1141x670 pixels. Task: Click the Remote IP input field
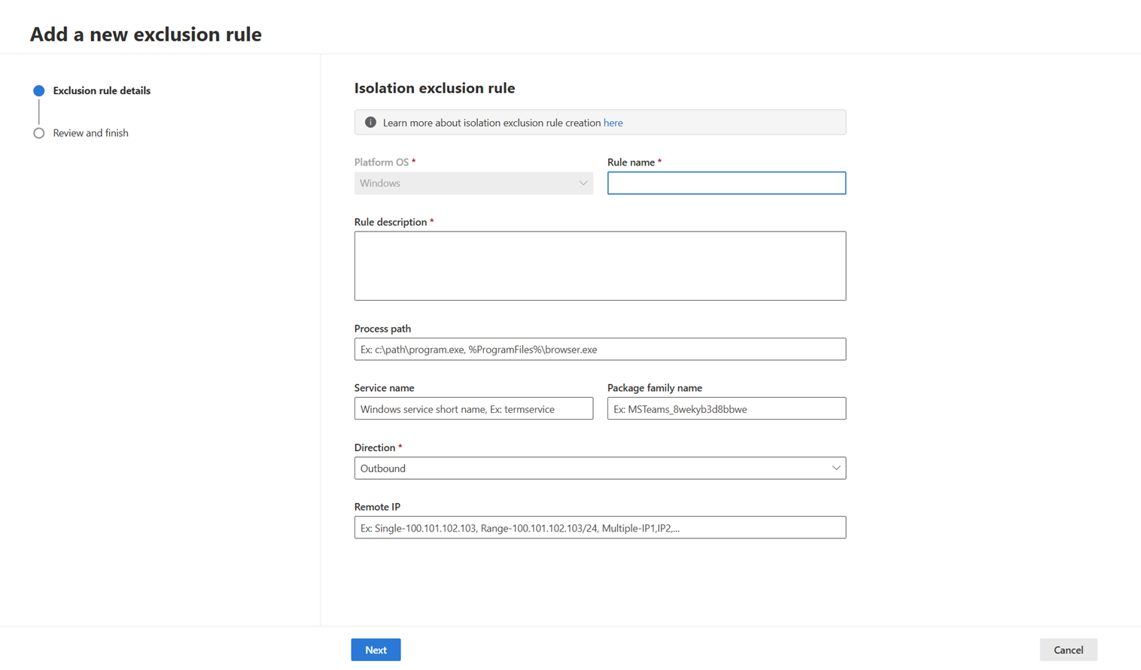tap(600, 528)
